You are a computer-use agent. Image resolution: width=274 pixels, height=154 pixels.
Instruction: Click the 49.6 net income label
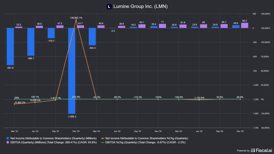[236, 23]
